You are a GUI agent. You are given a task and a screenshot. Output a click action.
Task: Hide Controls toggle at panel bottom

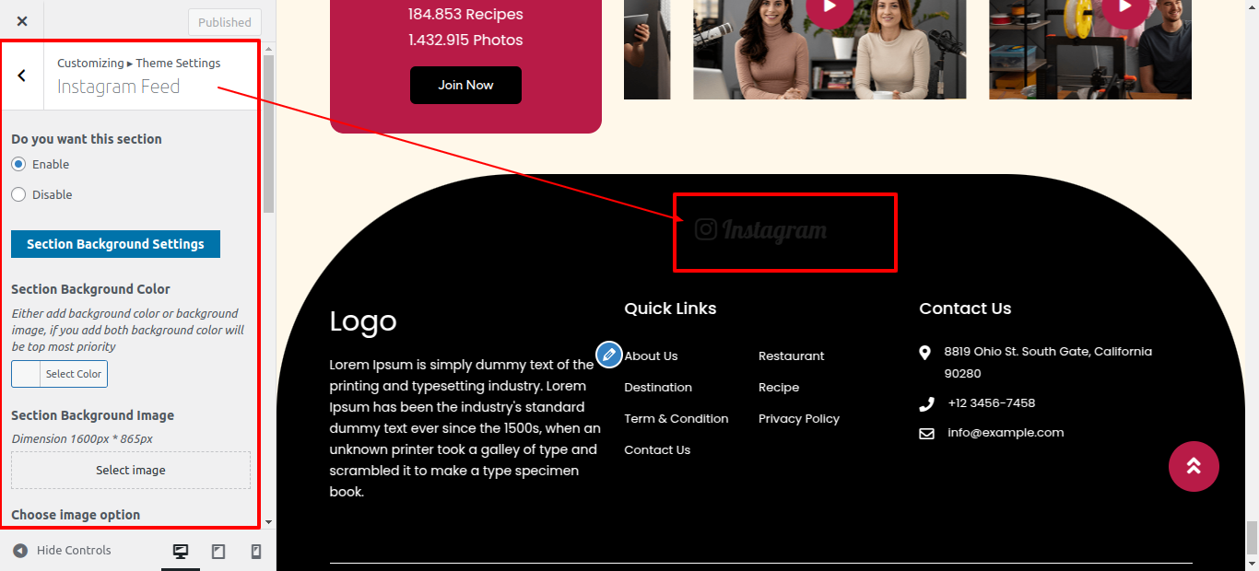[62, 551]
